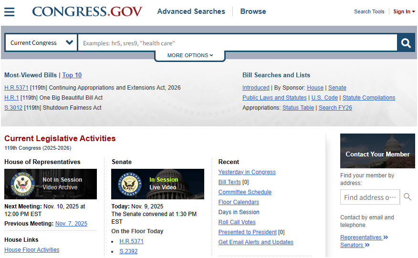The image size is (418, 258).
Task: Click the address search magnifier icon
Action: (x=408, y=197)
